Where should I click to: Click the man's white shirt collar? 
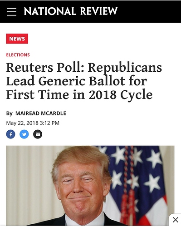(x=85, y=219)
